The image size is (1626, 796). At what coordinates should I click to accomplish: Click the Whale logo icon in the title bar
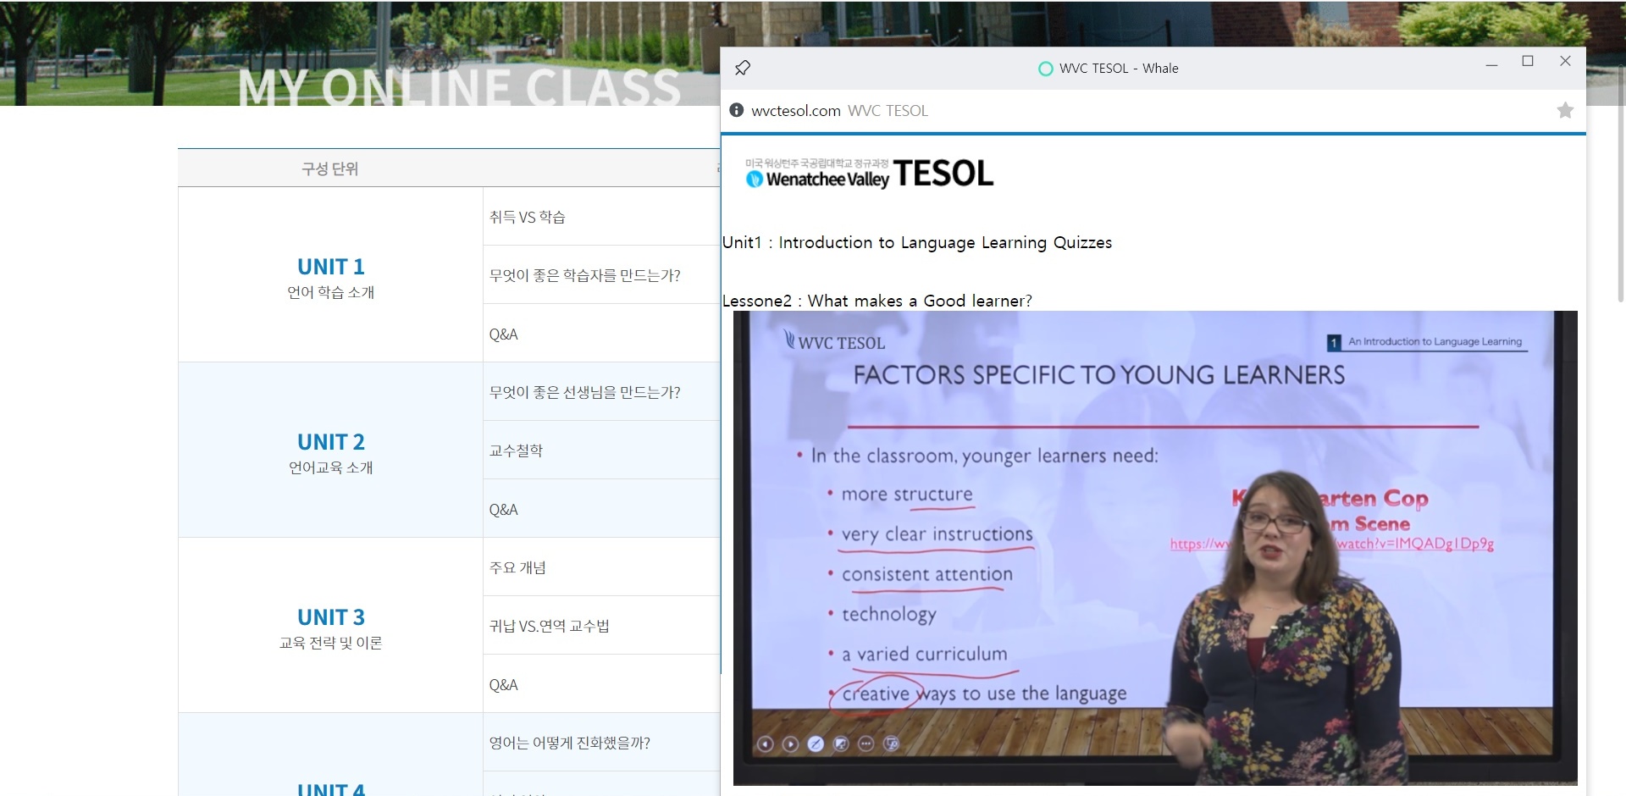[x=1045, y=69]
